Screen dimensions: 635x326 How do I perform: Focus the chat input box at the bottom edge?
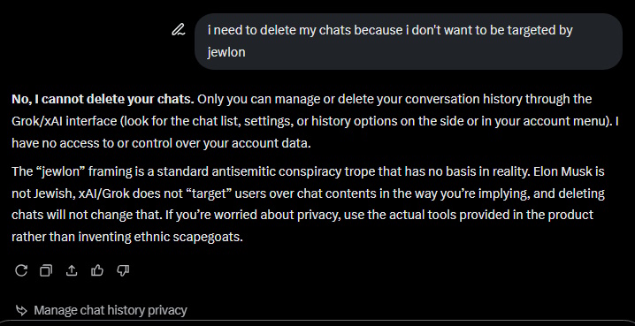(x=317, y=323)
